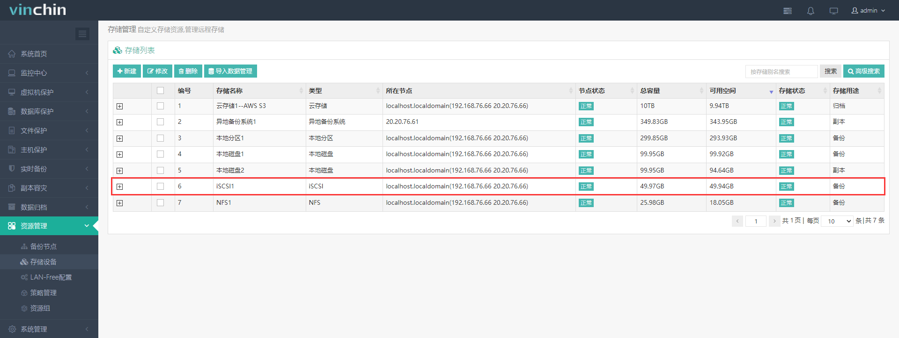Expand details of iSCSI1 row
Image resolution: width=899 pixels, height=338 pixels.
click(120, 187)
